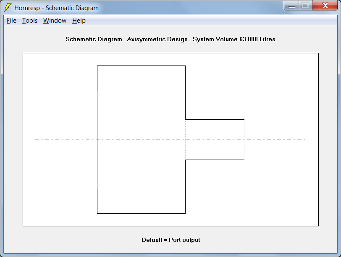Screen dimensions: 341x257
Task: Click the dashed port outlet line
Action: click(244, 139)
